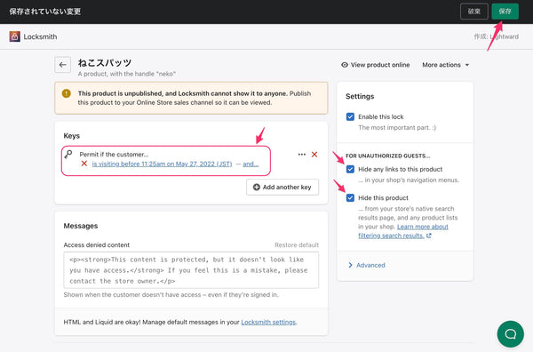Viewport: 533px width, 352px height.
Task: Click Add another key button
Action: tap(282, 187)
